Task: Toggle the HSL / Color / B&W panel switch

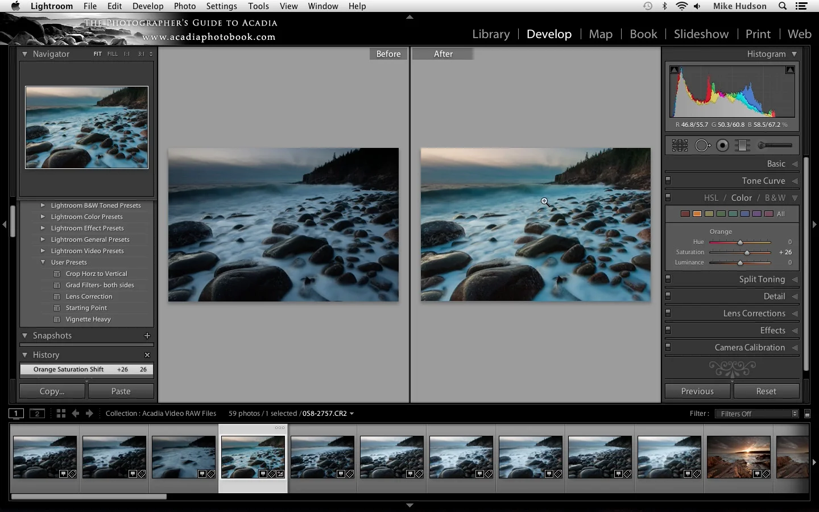Action: coord(668,198)
